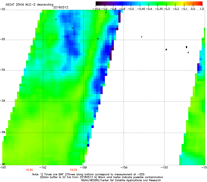Click the -0.5 color scale label
This screenshot has width=207, height=182.
[131, 9]
